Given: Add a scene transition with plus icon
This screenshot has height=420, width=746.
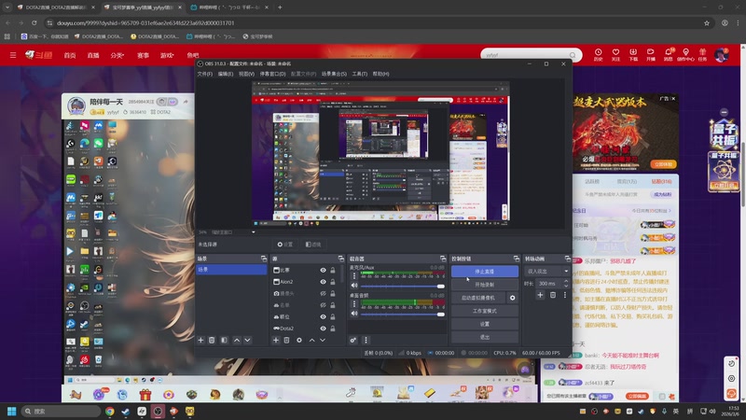Looking at the screenshot, I should point(540,295).
